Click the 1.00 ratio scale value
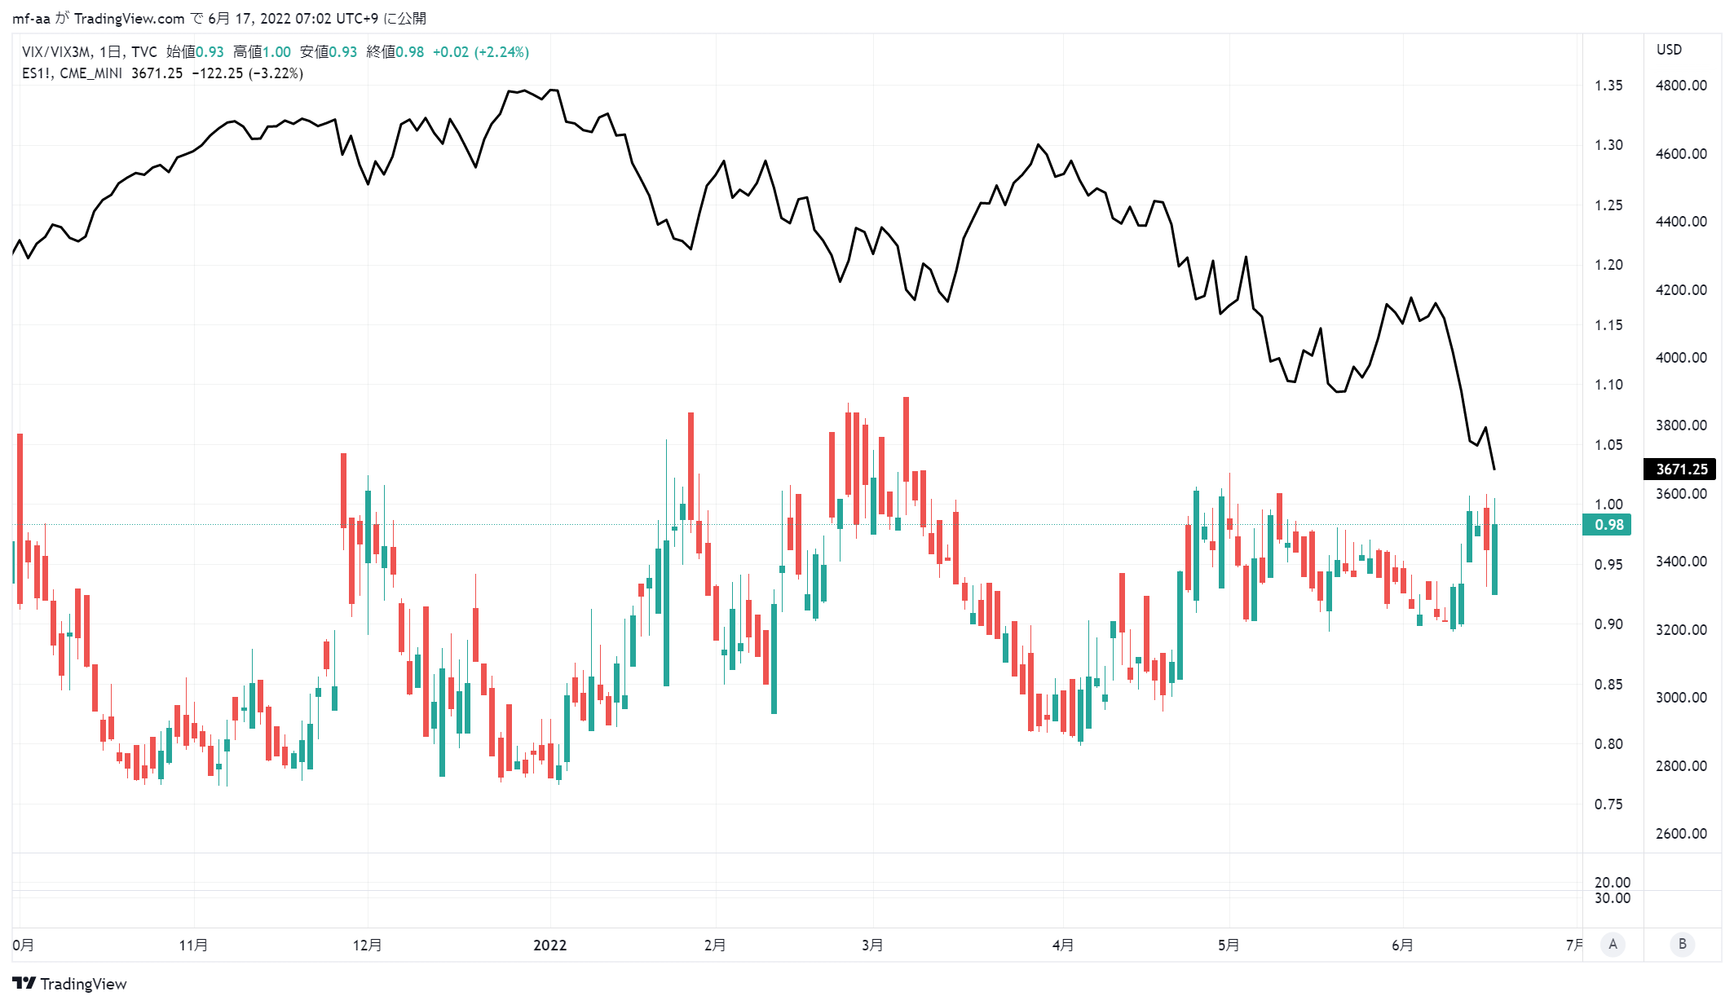This screenshot has width=1734, height=1005. (x=1608, y=505)
